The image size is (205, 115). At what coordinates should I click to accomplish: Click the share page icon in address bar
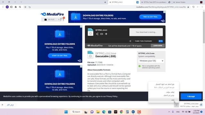[30, 7]
